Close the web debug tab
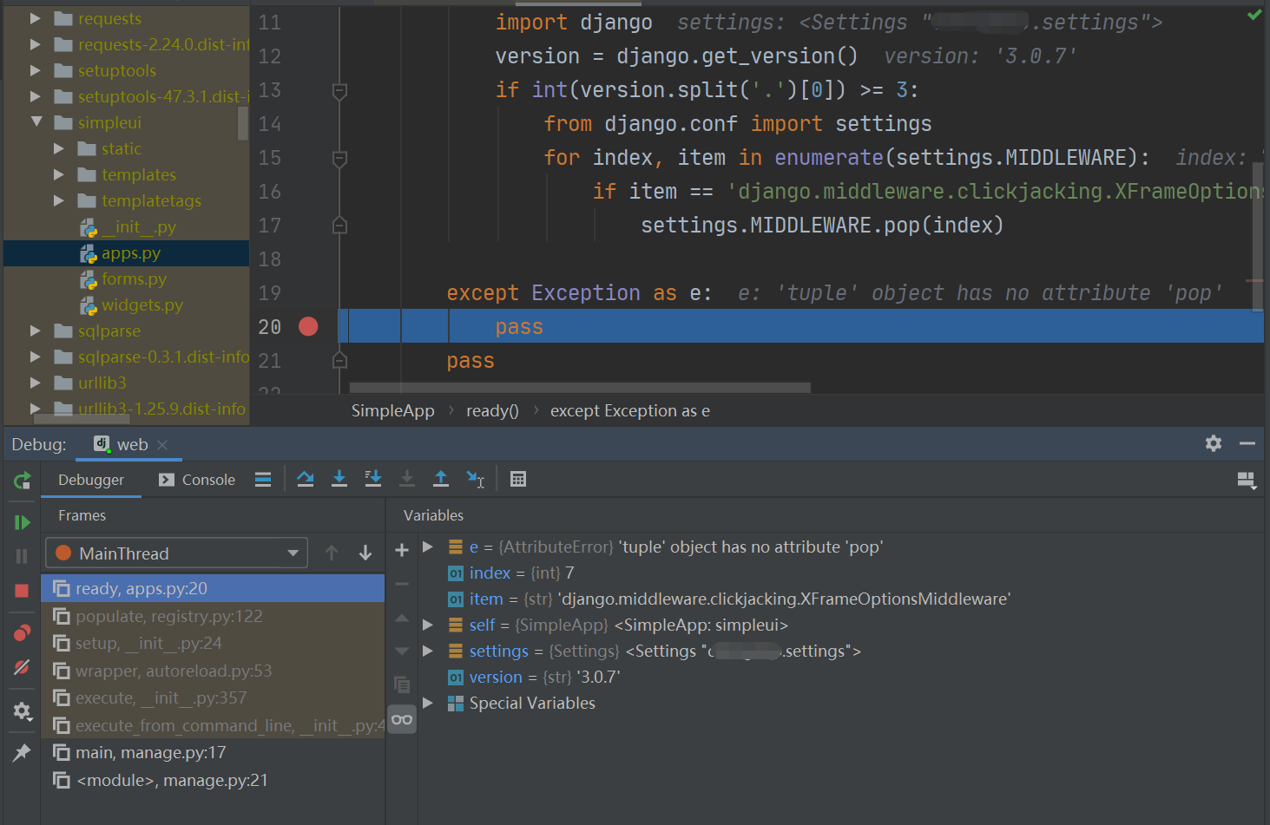1270x825 pixels. (x=162, y=444)
